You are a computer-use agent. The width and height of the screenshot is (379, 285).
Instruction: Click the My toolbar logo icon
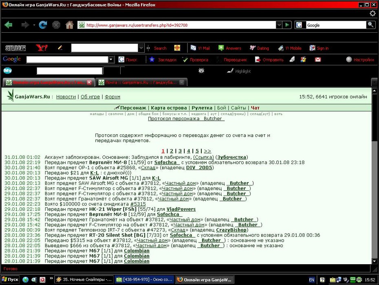(x=7, y=71)
